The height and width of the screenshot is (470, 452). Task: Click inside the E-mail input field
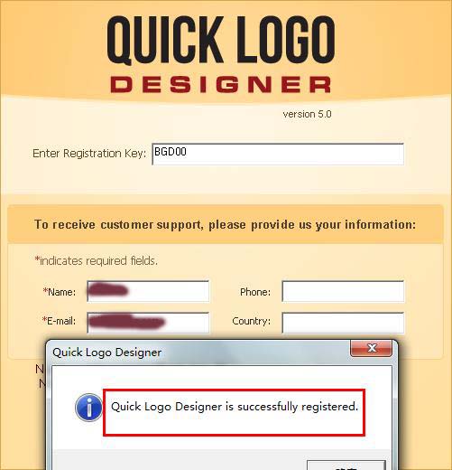pos(148,323)
